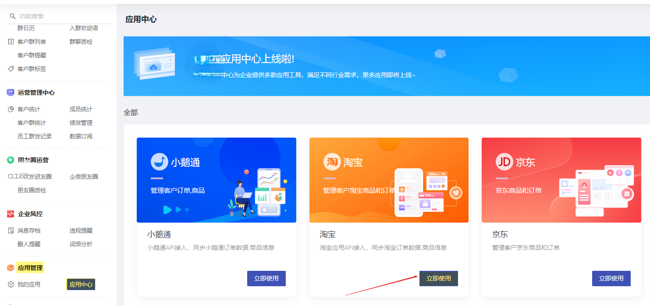Image resolution: width=650 pixels, height=305 pixels.
Task: Open 客户统计 menu item
Action: [29, 109]
